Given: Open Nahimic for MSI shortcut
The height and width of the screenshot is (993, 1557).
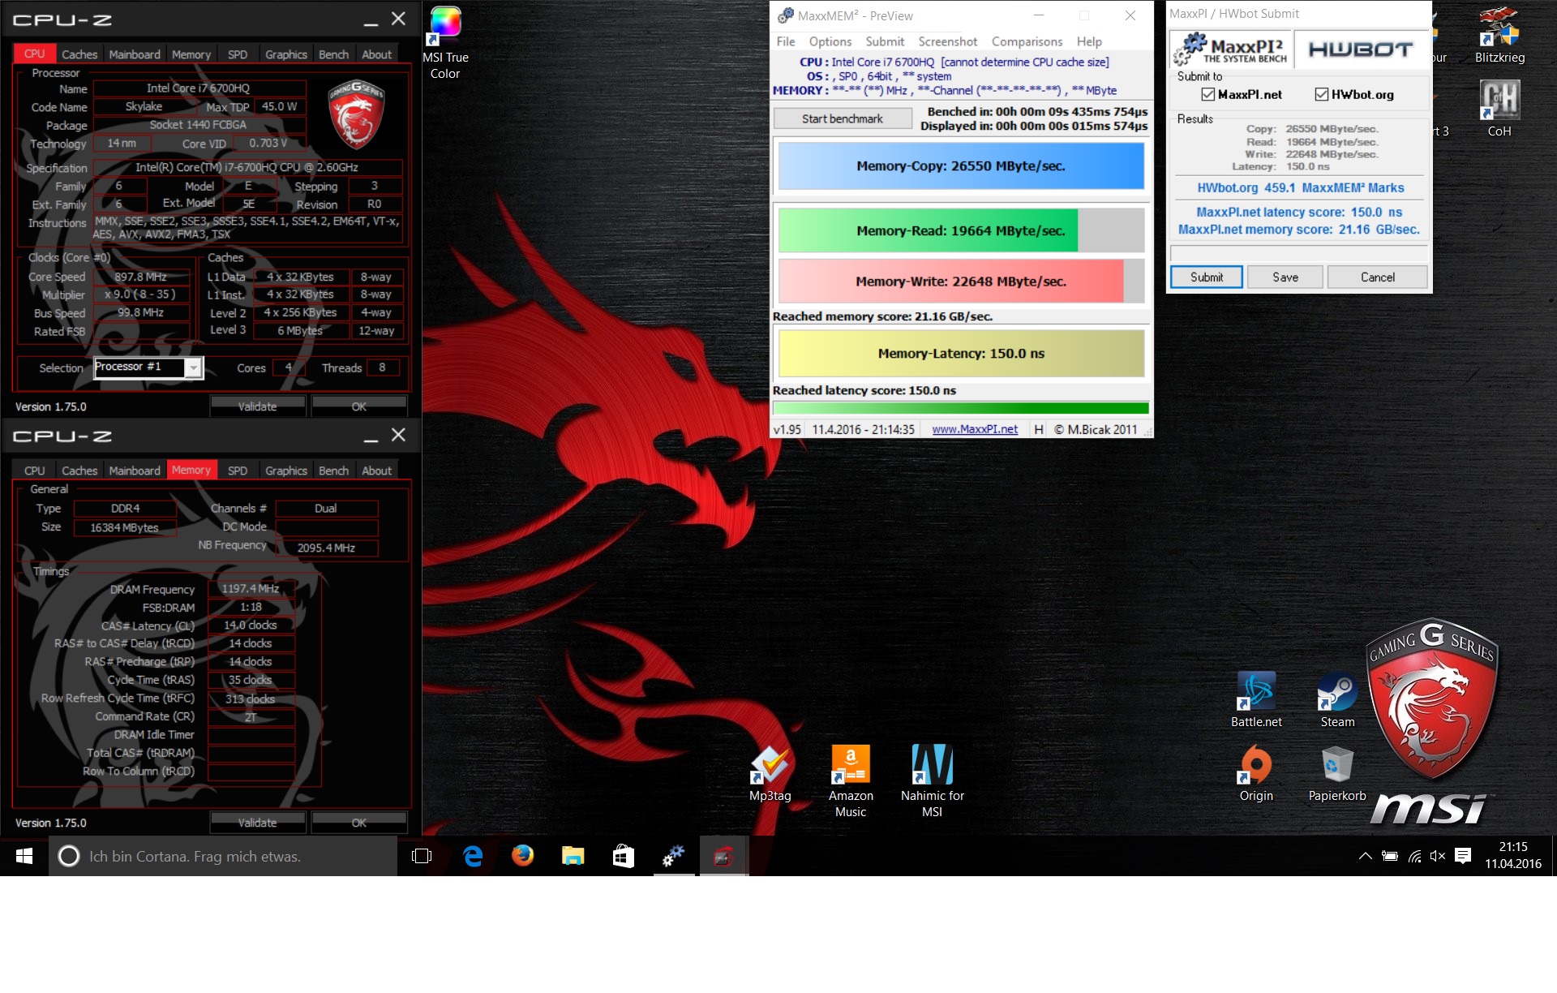Looking at the screenshot, I should click(932, 780).
